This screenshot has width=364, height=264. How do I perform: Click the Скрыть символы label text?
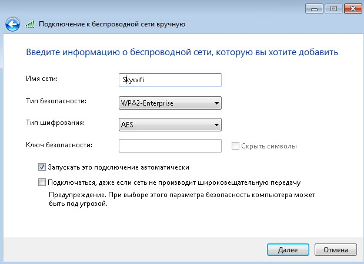coord(269,146)
